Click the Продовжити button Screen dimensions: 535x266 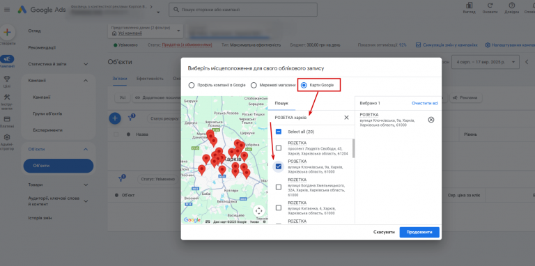click(x=419, y=233)
